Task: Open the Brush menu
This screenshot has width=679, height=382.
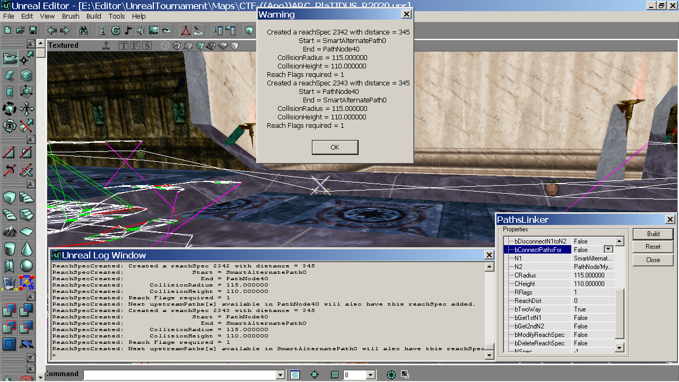Action: click(71, 16)
